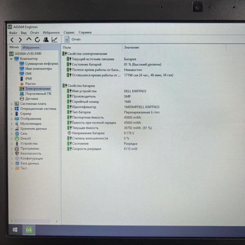Select the Компьютер monitor icon
The height and width of the screenshot is (245, 245).
tap(17, 59)
